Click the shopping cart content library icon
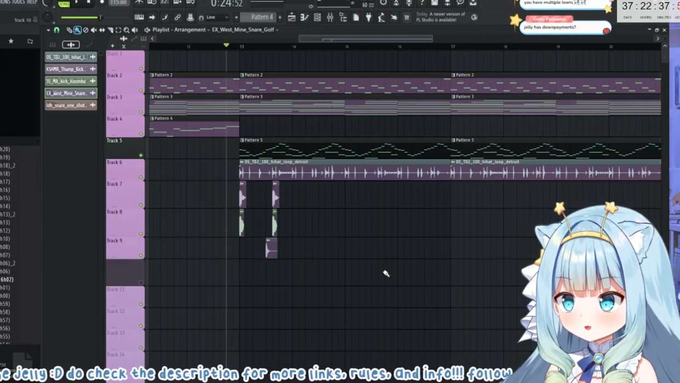This screenshot has width=680, height=383. [x=407, y=18]
